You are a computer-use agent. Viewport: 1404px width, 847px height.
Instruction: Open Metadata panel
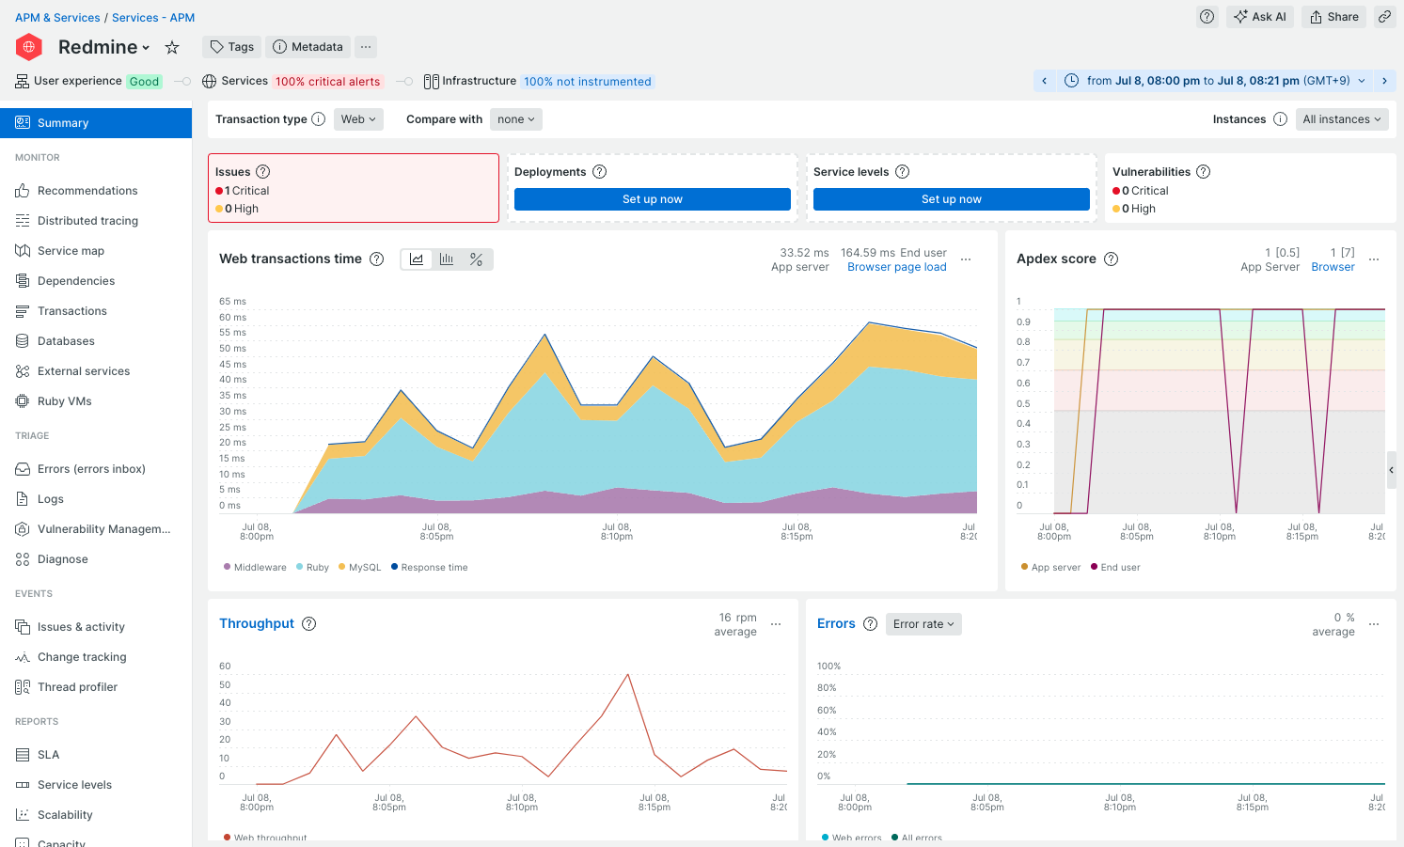[x=308, y=47]
